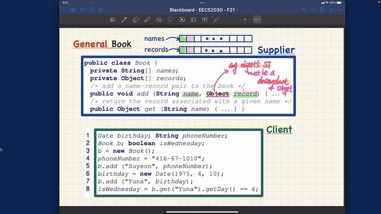Select the Eraser tool
Image resolution: width=381 pixels, height=214 pixels.
click(x=136, y=20)
